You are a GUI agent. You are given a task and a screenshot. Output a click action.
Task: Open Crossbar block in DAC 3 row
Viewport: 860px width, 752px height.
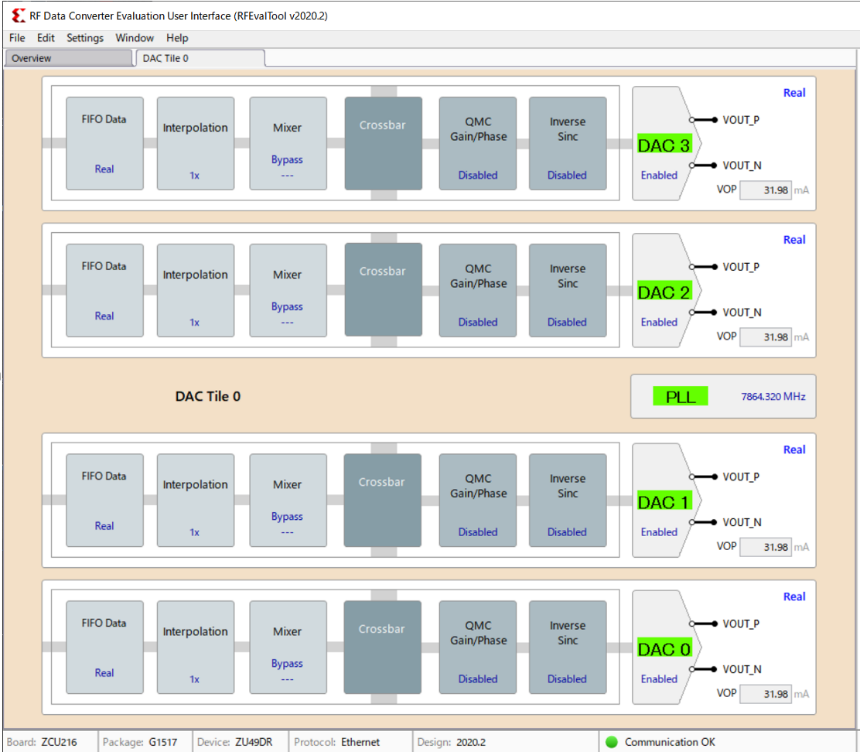(x=384, y=144)
